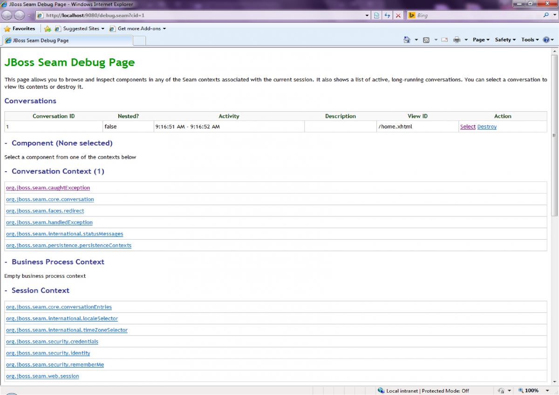Click the Print icon in command bar
Image resolution: width=559 pixels, height=395 pixels.
[x=457, y=40]
